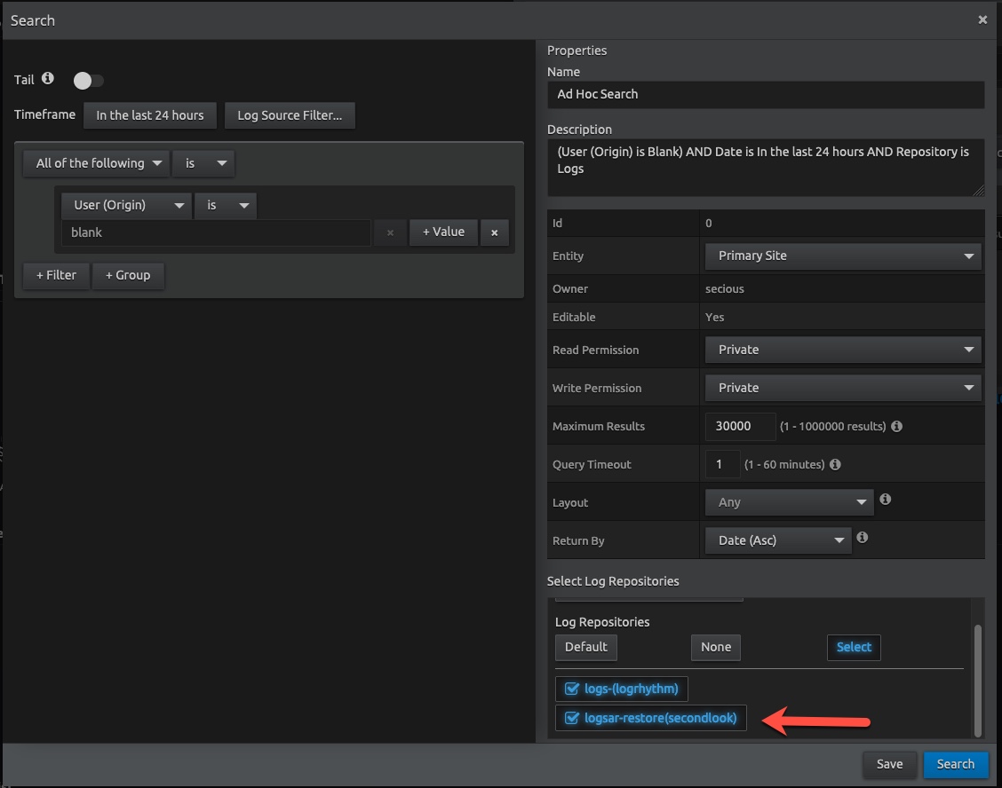Open the Read Permission dropdown
The height and width of the screenshot is (788, 1002).
click(843, 350)
